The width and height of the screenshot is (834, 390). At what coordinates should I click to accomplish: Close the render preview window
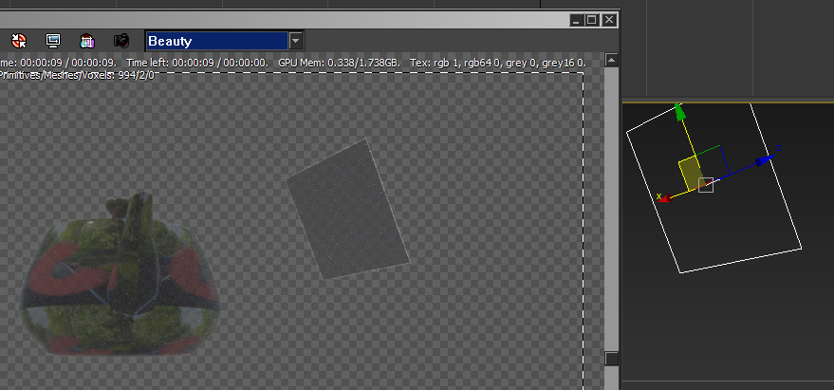coord(609,20)
